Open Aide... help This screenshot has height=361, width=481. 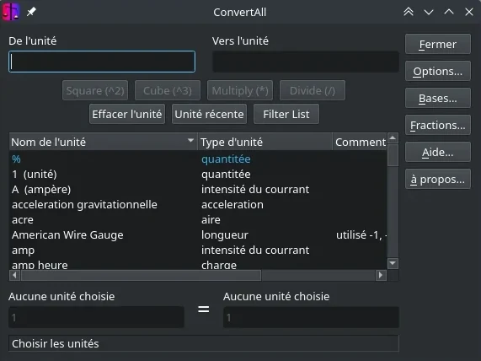tap(438, 152)
